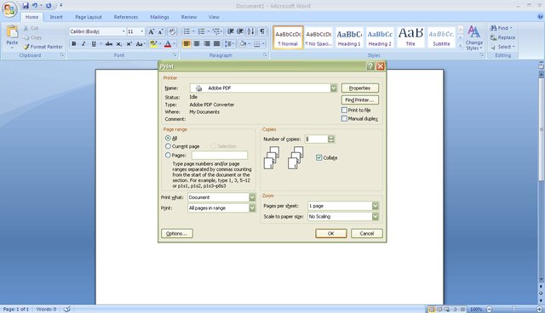
Task: Align text left
Action: coord(186,43)
